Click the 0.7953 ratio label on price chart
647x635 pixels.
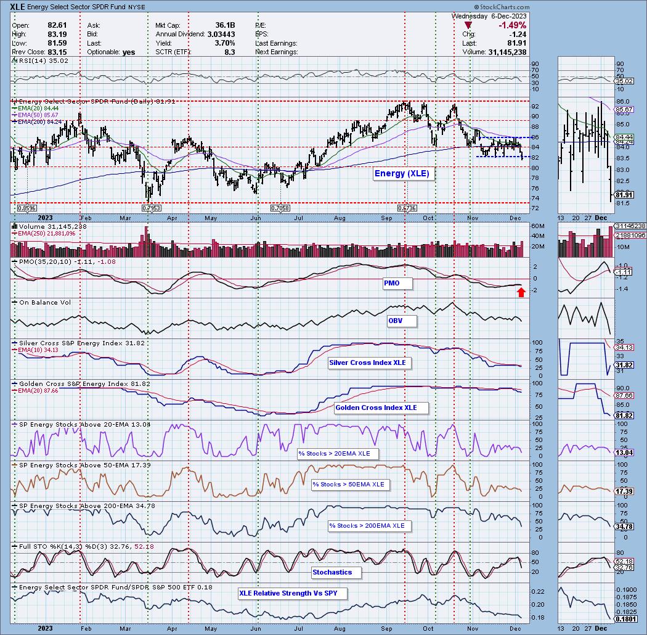pyautogui.click(x=151, y=208)
